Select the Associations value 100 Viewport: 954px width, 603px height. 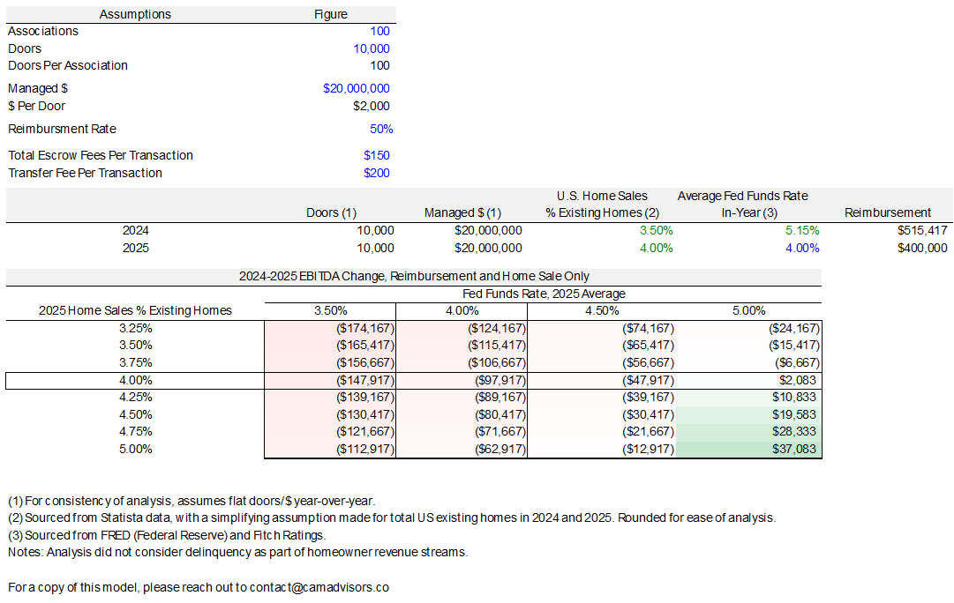point(379,31)
